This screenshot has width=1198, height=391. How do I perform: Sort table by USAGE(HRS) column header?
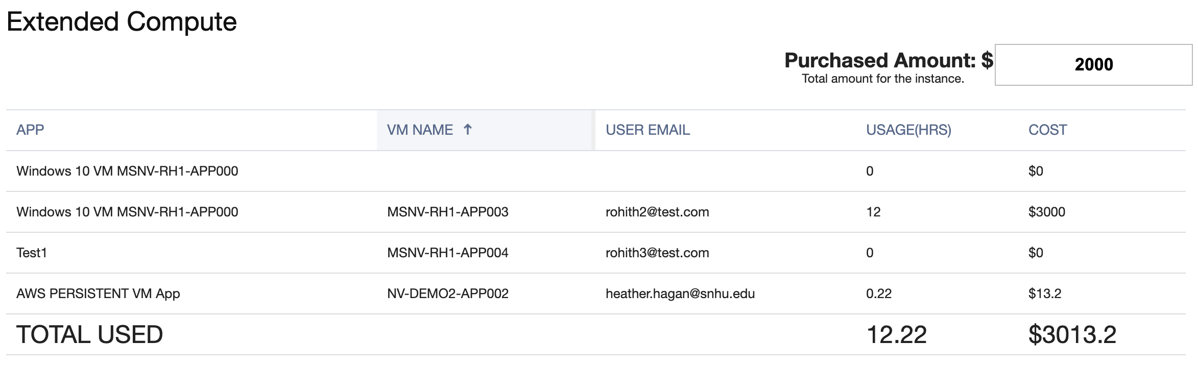[908, 130]
